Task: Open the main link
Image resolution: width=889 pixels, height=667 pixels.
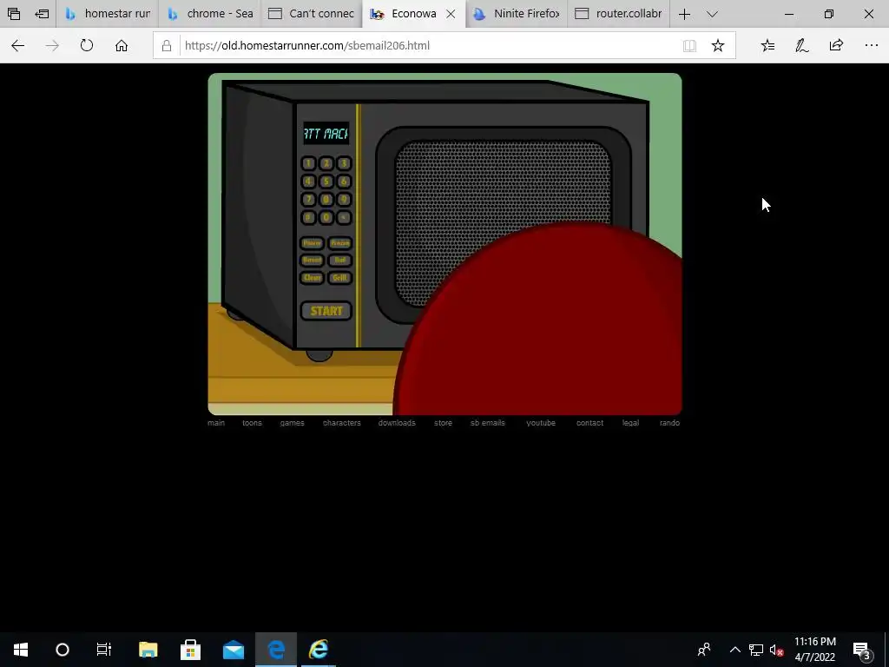Action: [216, 423]
